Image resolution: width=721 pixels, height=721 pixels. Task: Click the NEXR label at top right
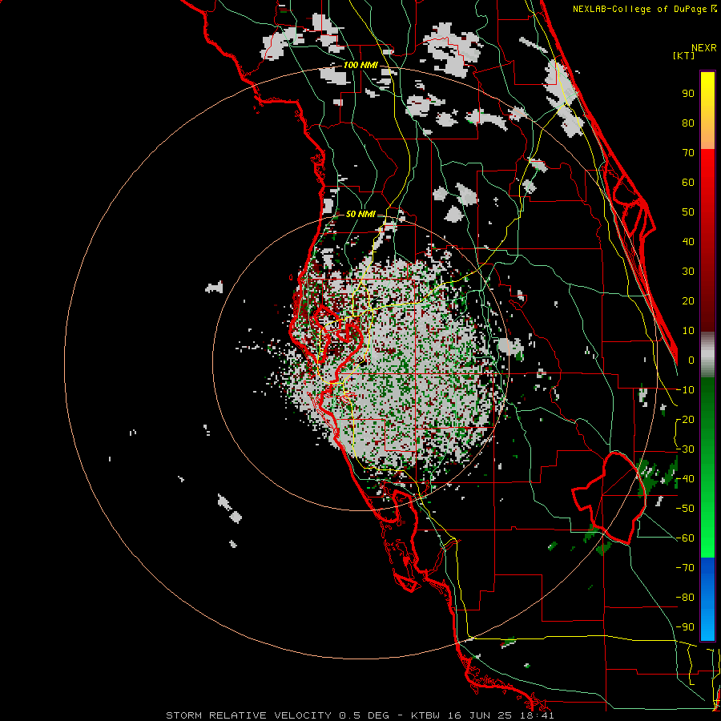click(704, 48)
